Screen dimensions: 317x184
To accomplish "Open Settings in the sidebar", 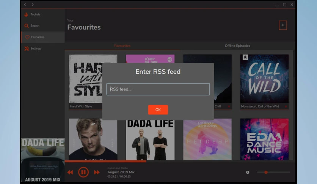I will (x=43, y=48).
